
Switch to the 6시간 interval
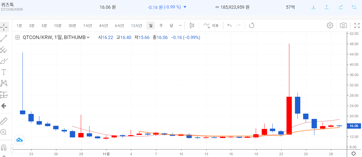coord(119,25)
